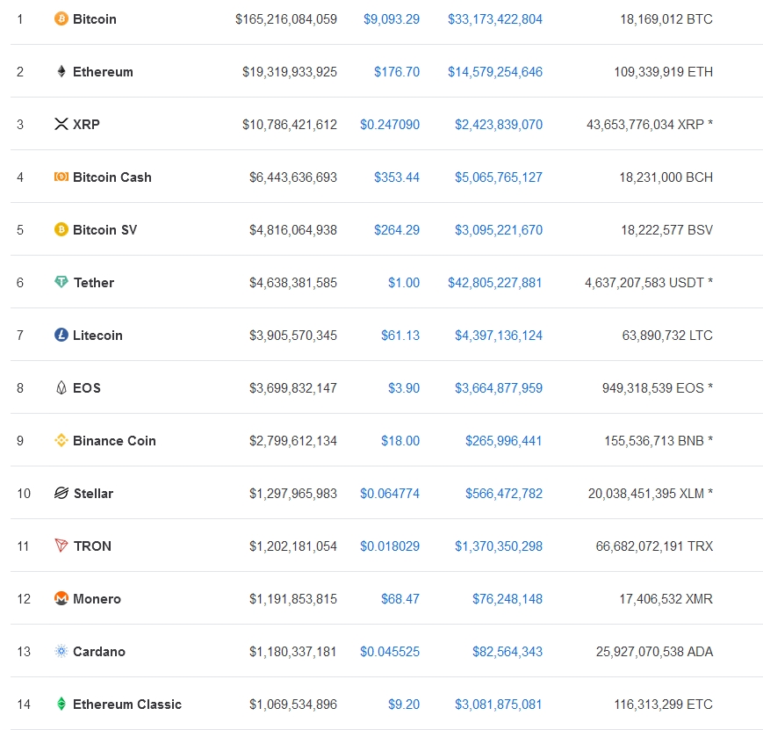Viewport: 763px width, 730px height.
Task: Open the Binance Coin name link
Action: pos(114,440)
